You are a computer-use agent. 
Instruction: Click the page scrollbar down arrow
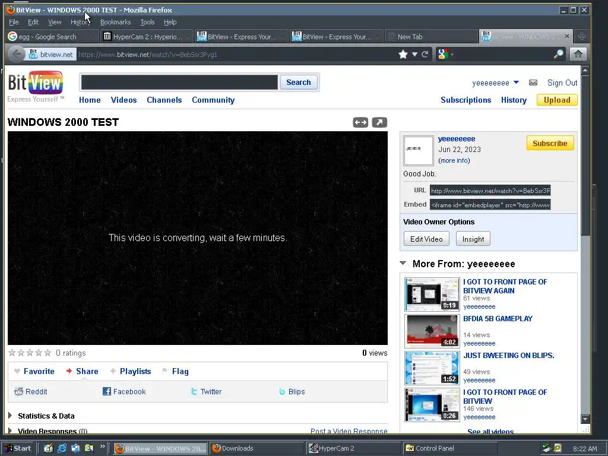585,419
